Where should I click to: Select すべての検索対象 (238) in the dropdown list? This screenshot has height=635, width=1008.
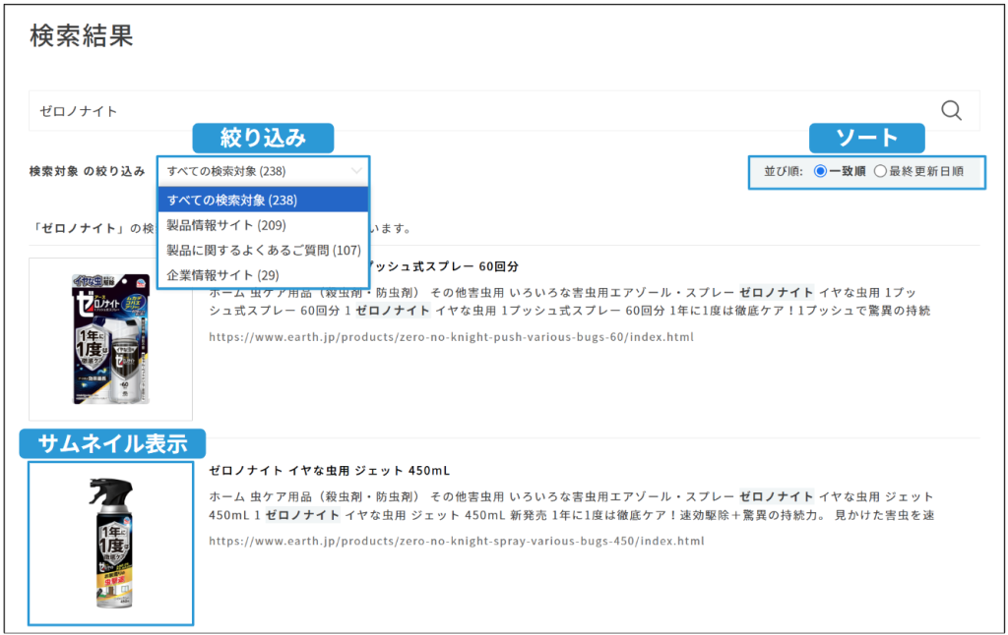point(263,200)
